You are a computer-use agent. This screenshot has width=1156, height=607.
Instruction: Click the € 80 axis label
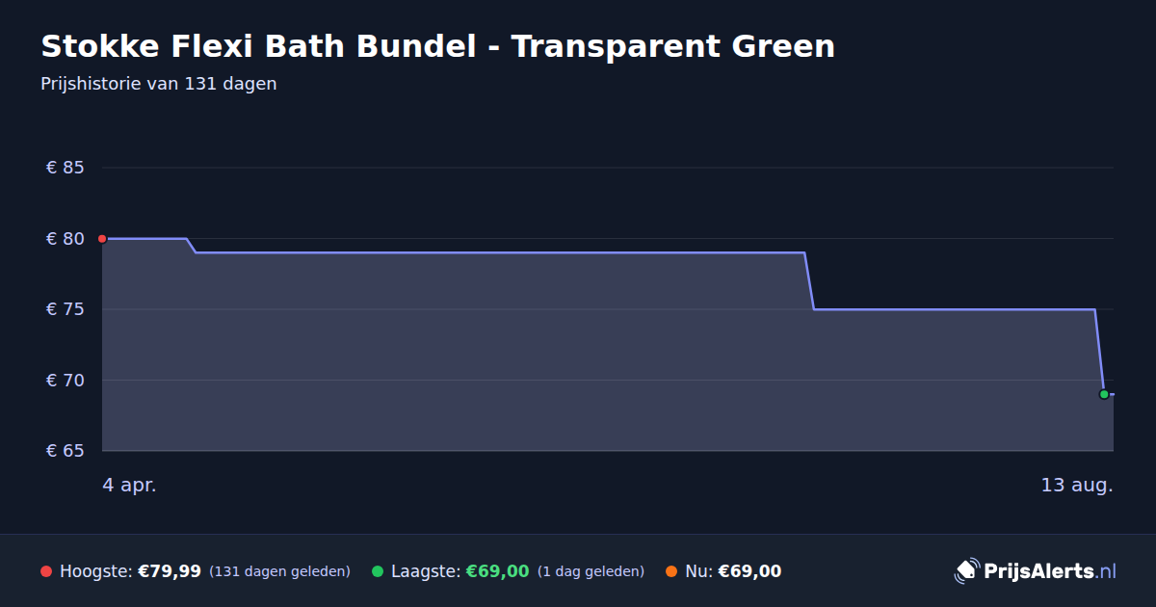click(66, 239)
